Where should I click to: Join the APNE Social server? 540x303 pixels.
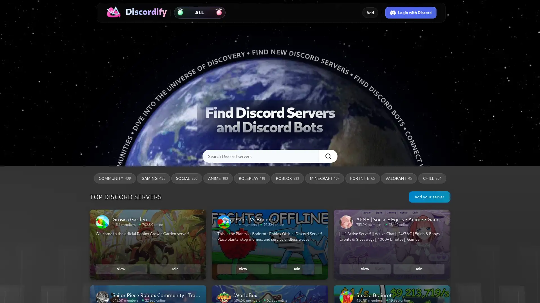[x=419, y=269]
